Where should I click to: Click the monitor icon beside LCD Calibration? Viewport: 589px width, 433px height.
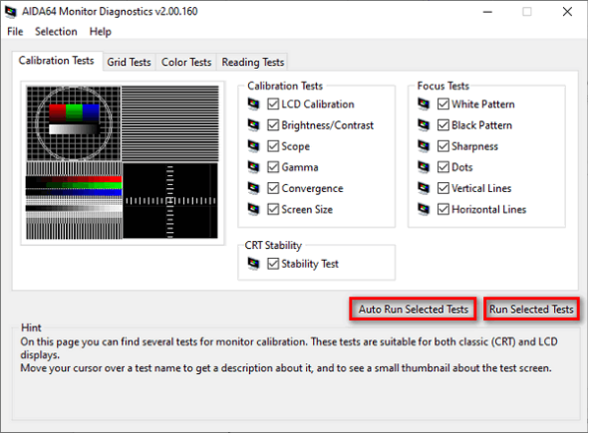point(253,104)
